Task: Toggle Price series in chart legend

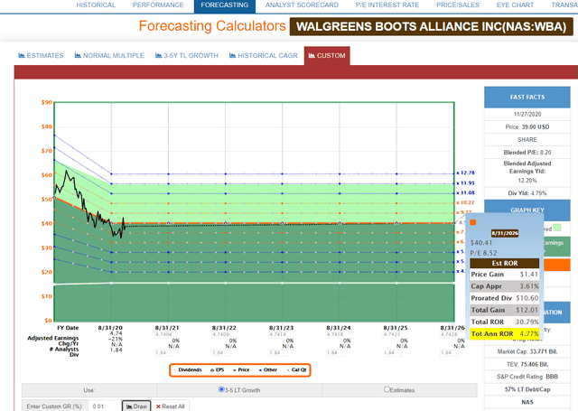Action: click(x=241, y=369)
